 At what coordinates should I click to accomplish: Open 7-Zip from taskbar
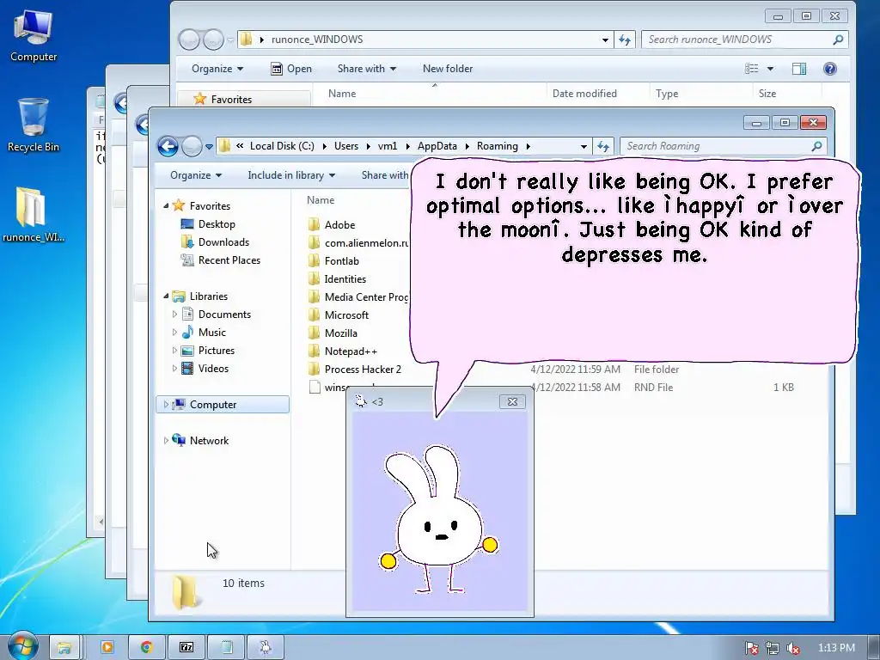[x=186, y=647]
